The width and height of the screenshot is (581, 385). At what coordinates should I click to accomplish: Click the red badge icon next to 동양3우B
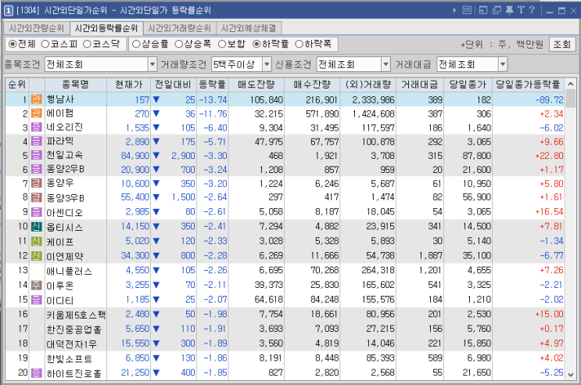pos(36,197)
